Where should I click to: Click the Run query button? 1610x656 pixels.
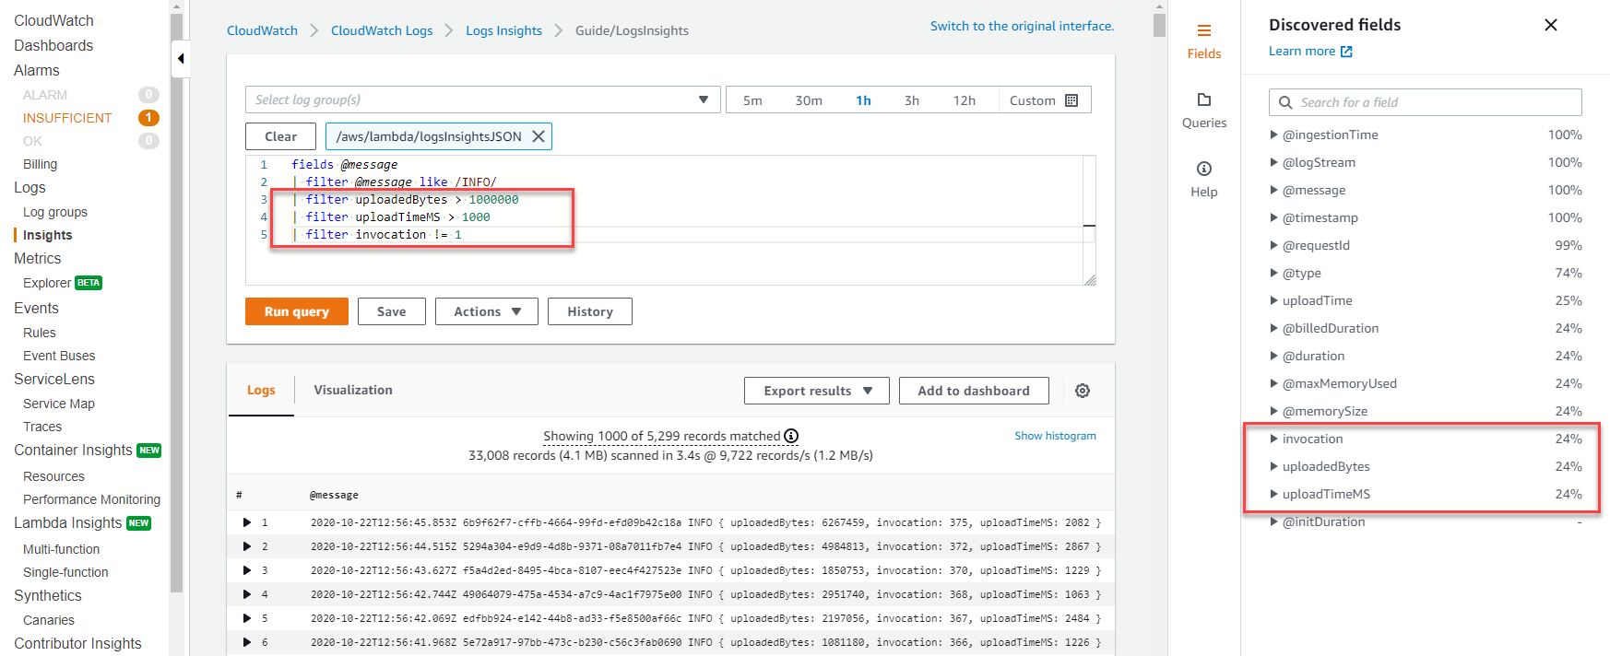coord(296,311)
